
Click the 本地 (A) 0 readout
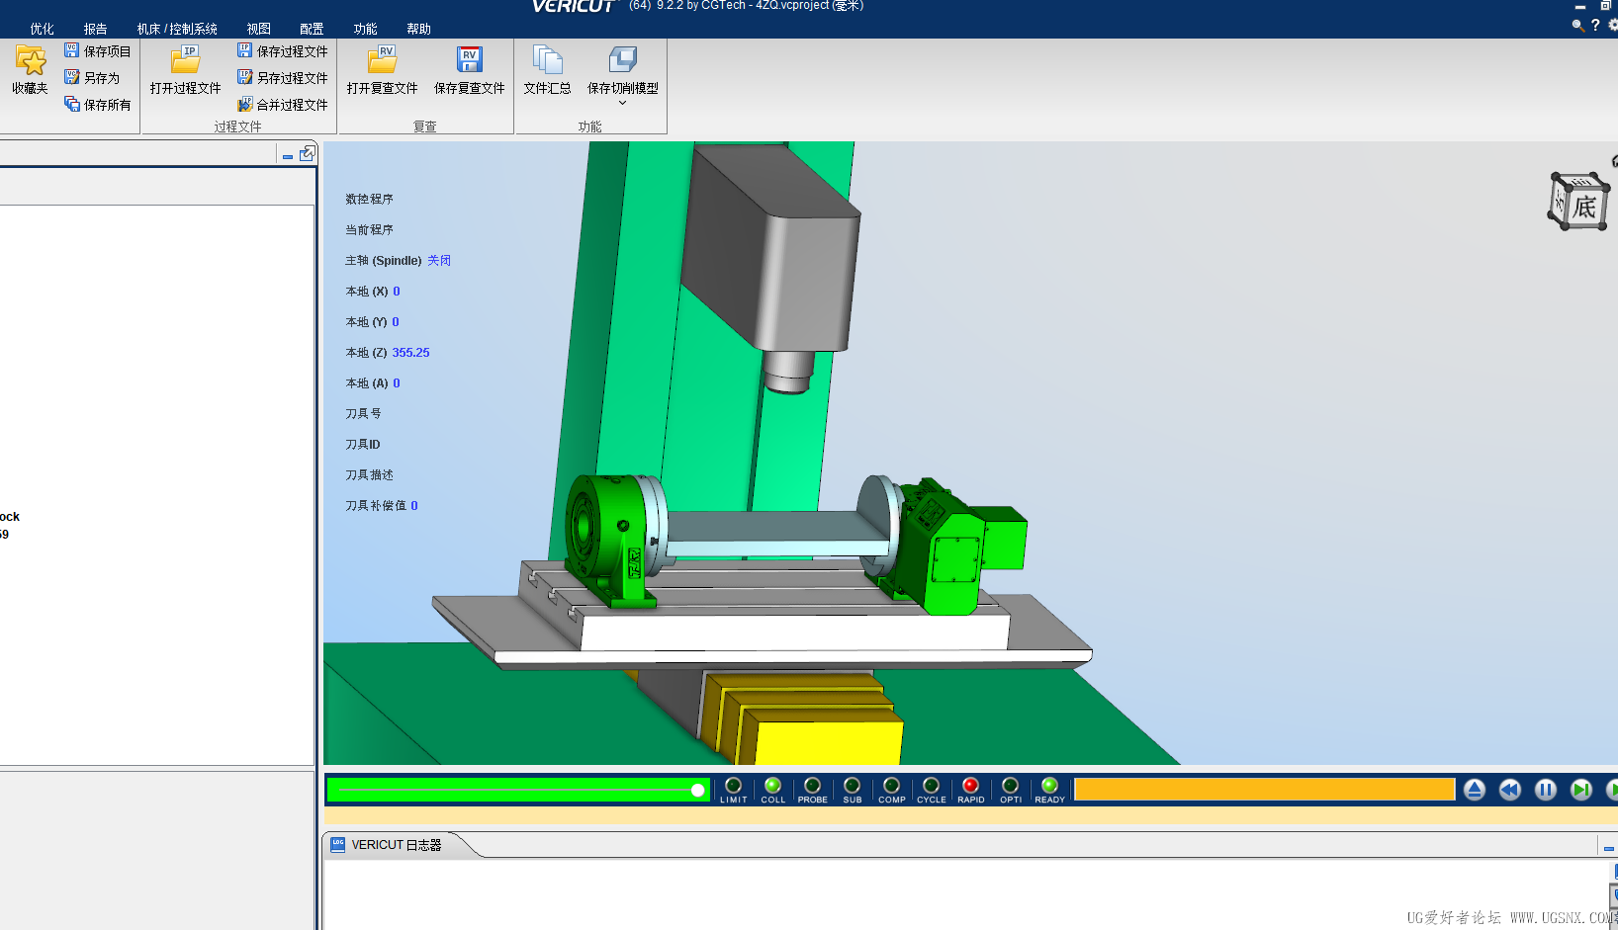(373, 383)
